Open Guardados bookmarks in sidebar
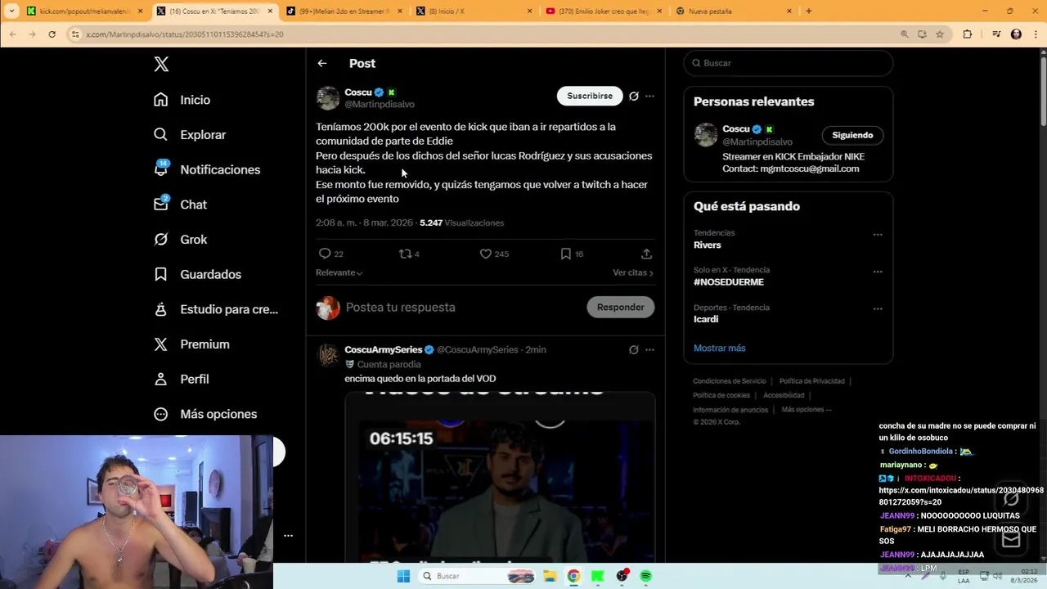 point(197,274)
